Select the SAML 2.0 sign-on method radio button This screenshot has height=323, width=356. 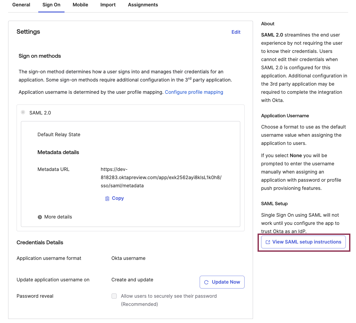pyautogui.click(x=23, y=112)
